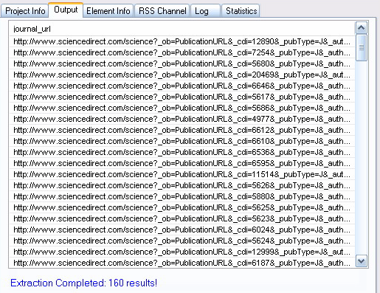Select the URL row with cdi=5680
Image resolution: width=380 pixels, height=293 pixels.
(182, 63)
